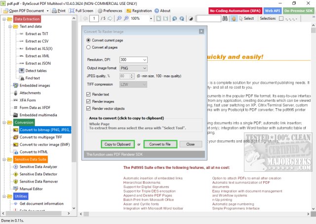Click the Sensitive Data Detector icon

[x=15, y=174]
